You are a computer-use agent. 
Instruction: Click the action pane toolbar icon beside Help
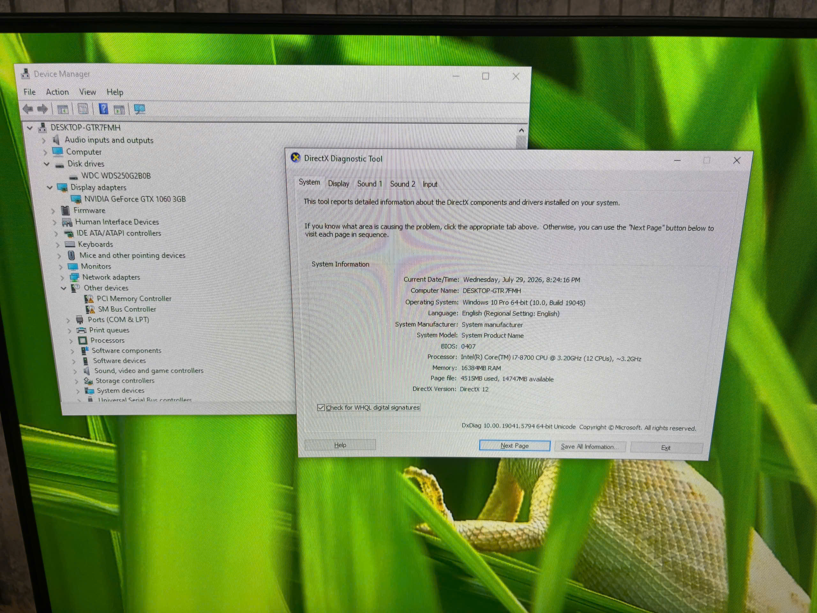[x=119, y=110]
